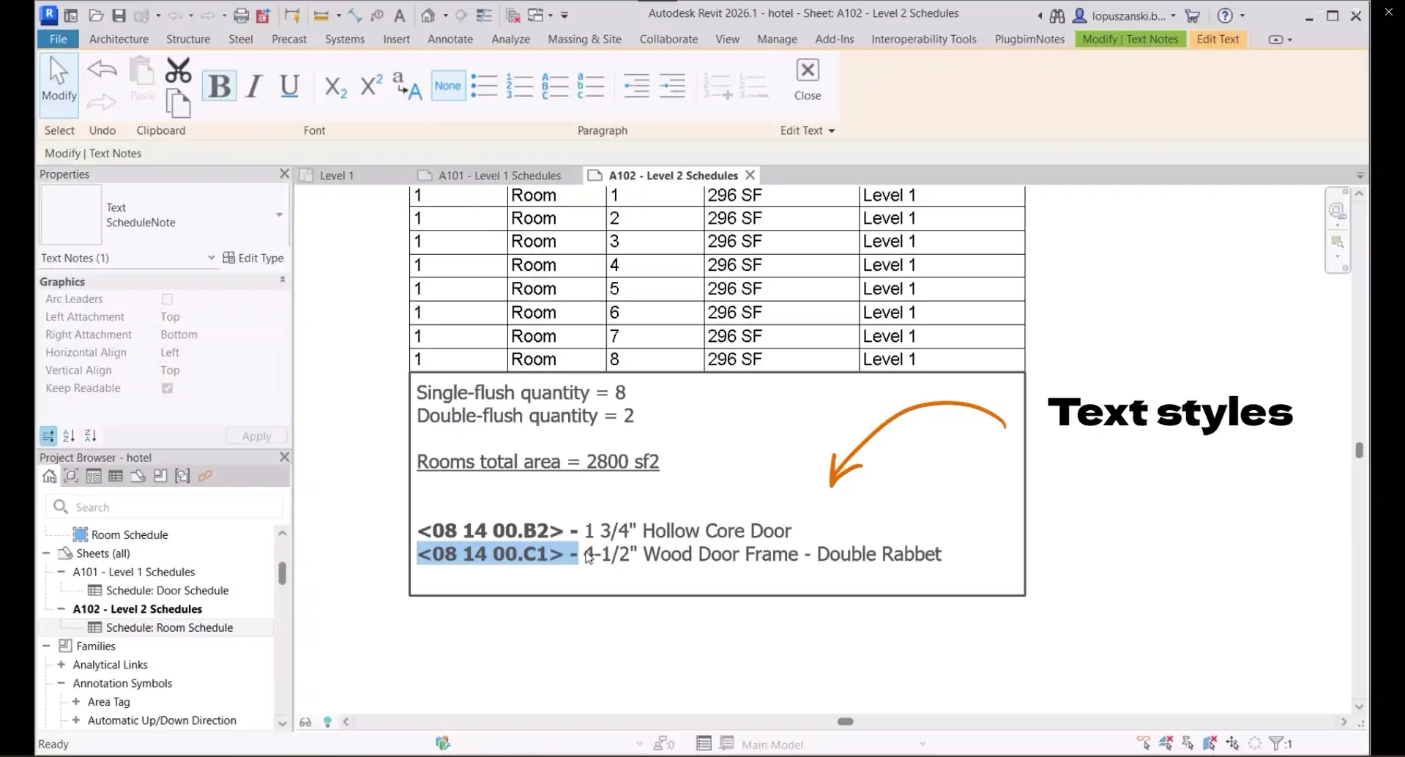Apply bullet list style
This screenshot has height=757, width=1405.
tap(484, 86)
